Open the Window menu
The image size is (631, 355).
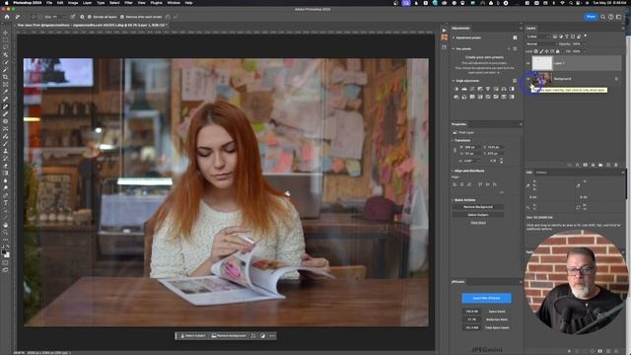pyautogui.click(x=174, y=3)
